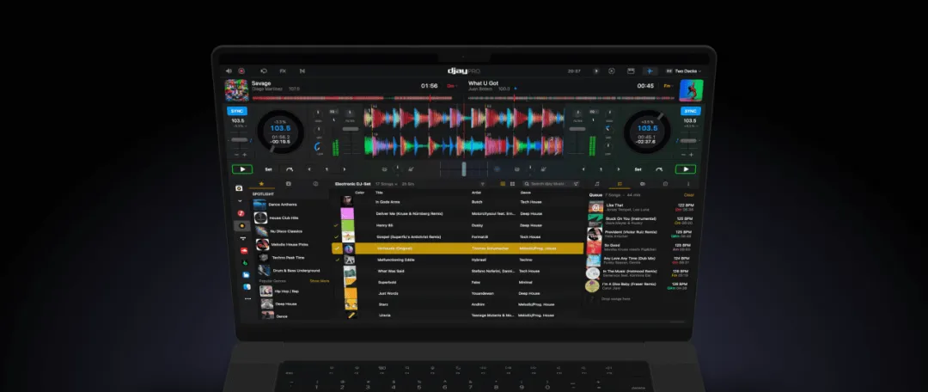Adjust left deck tempo slider
Image resolution: width=928 pixels, height=392 pixels.
240,140
